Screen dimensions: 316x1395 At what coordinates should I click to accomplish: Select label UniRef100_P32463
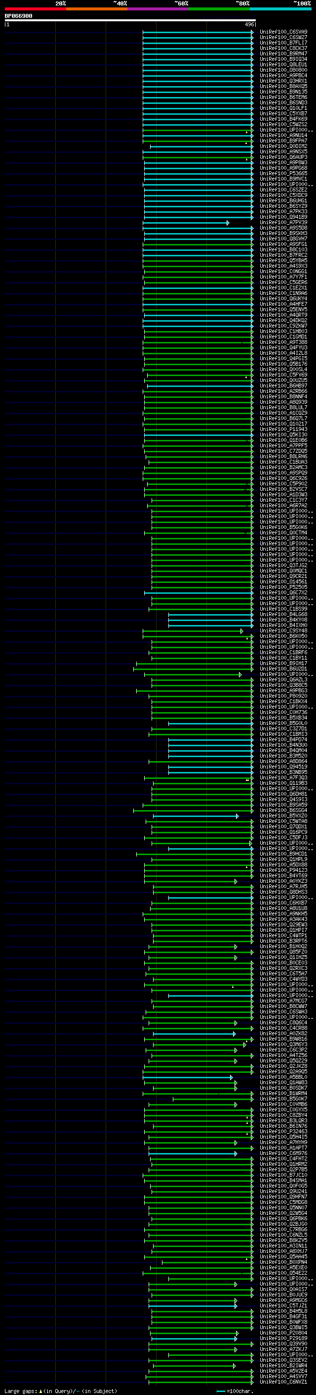coord(283,1132)
